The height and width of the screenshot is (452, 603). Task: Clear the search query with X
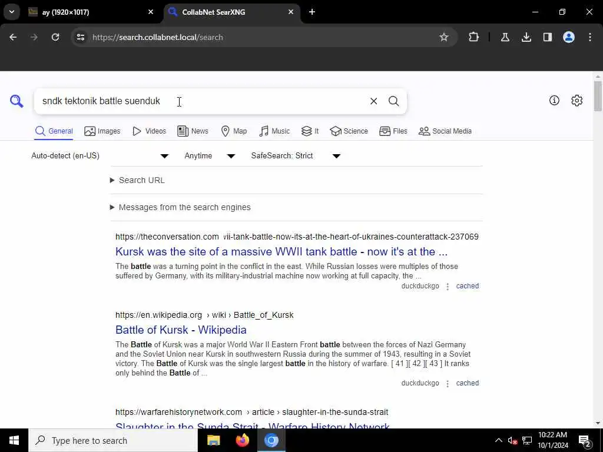click(x=373, y=101)
